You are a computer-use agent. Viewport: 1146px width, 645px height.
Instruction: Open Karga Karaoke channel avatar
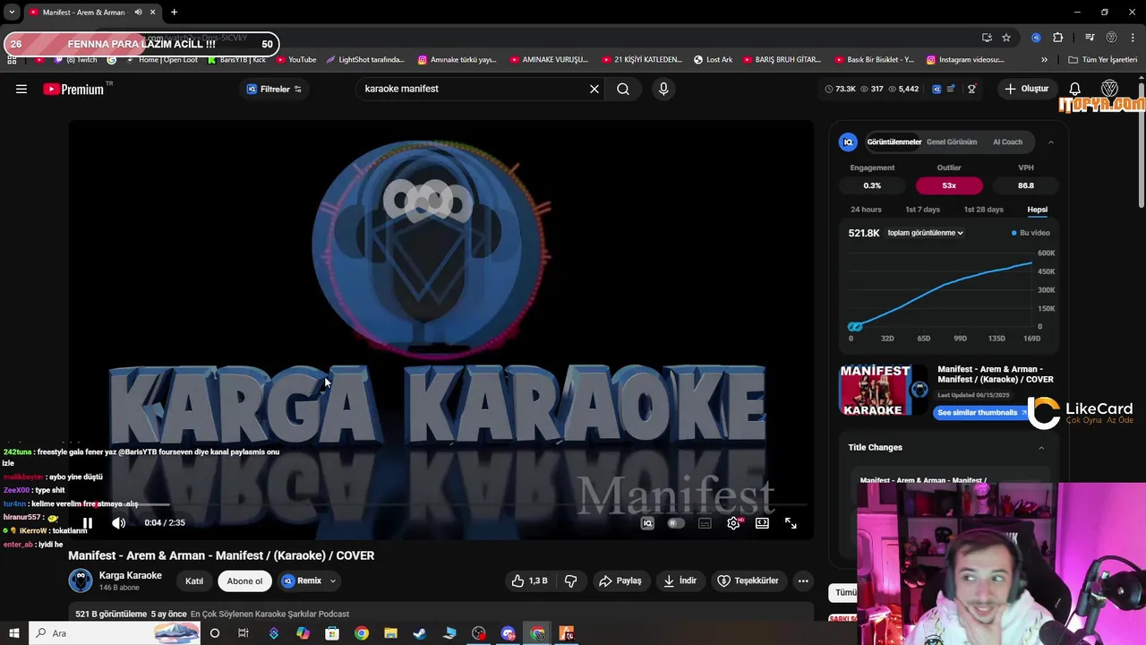[81, 580]
